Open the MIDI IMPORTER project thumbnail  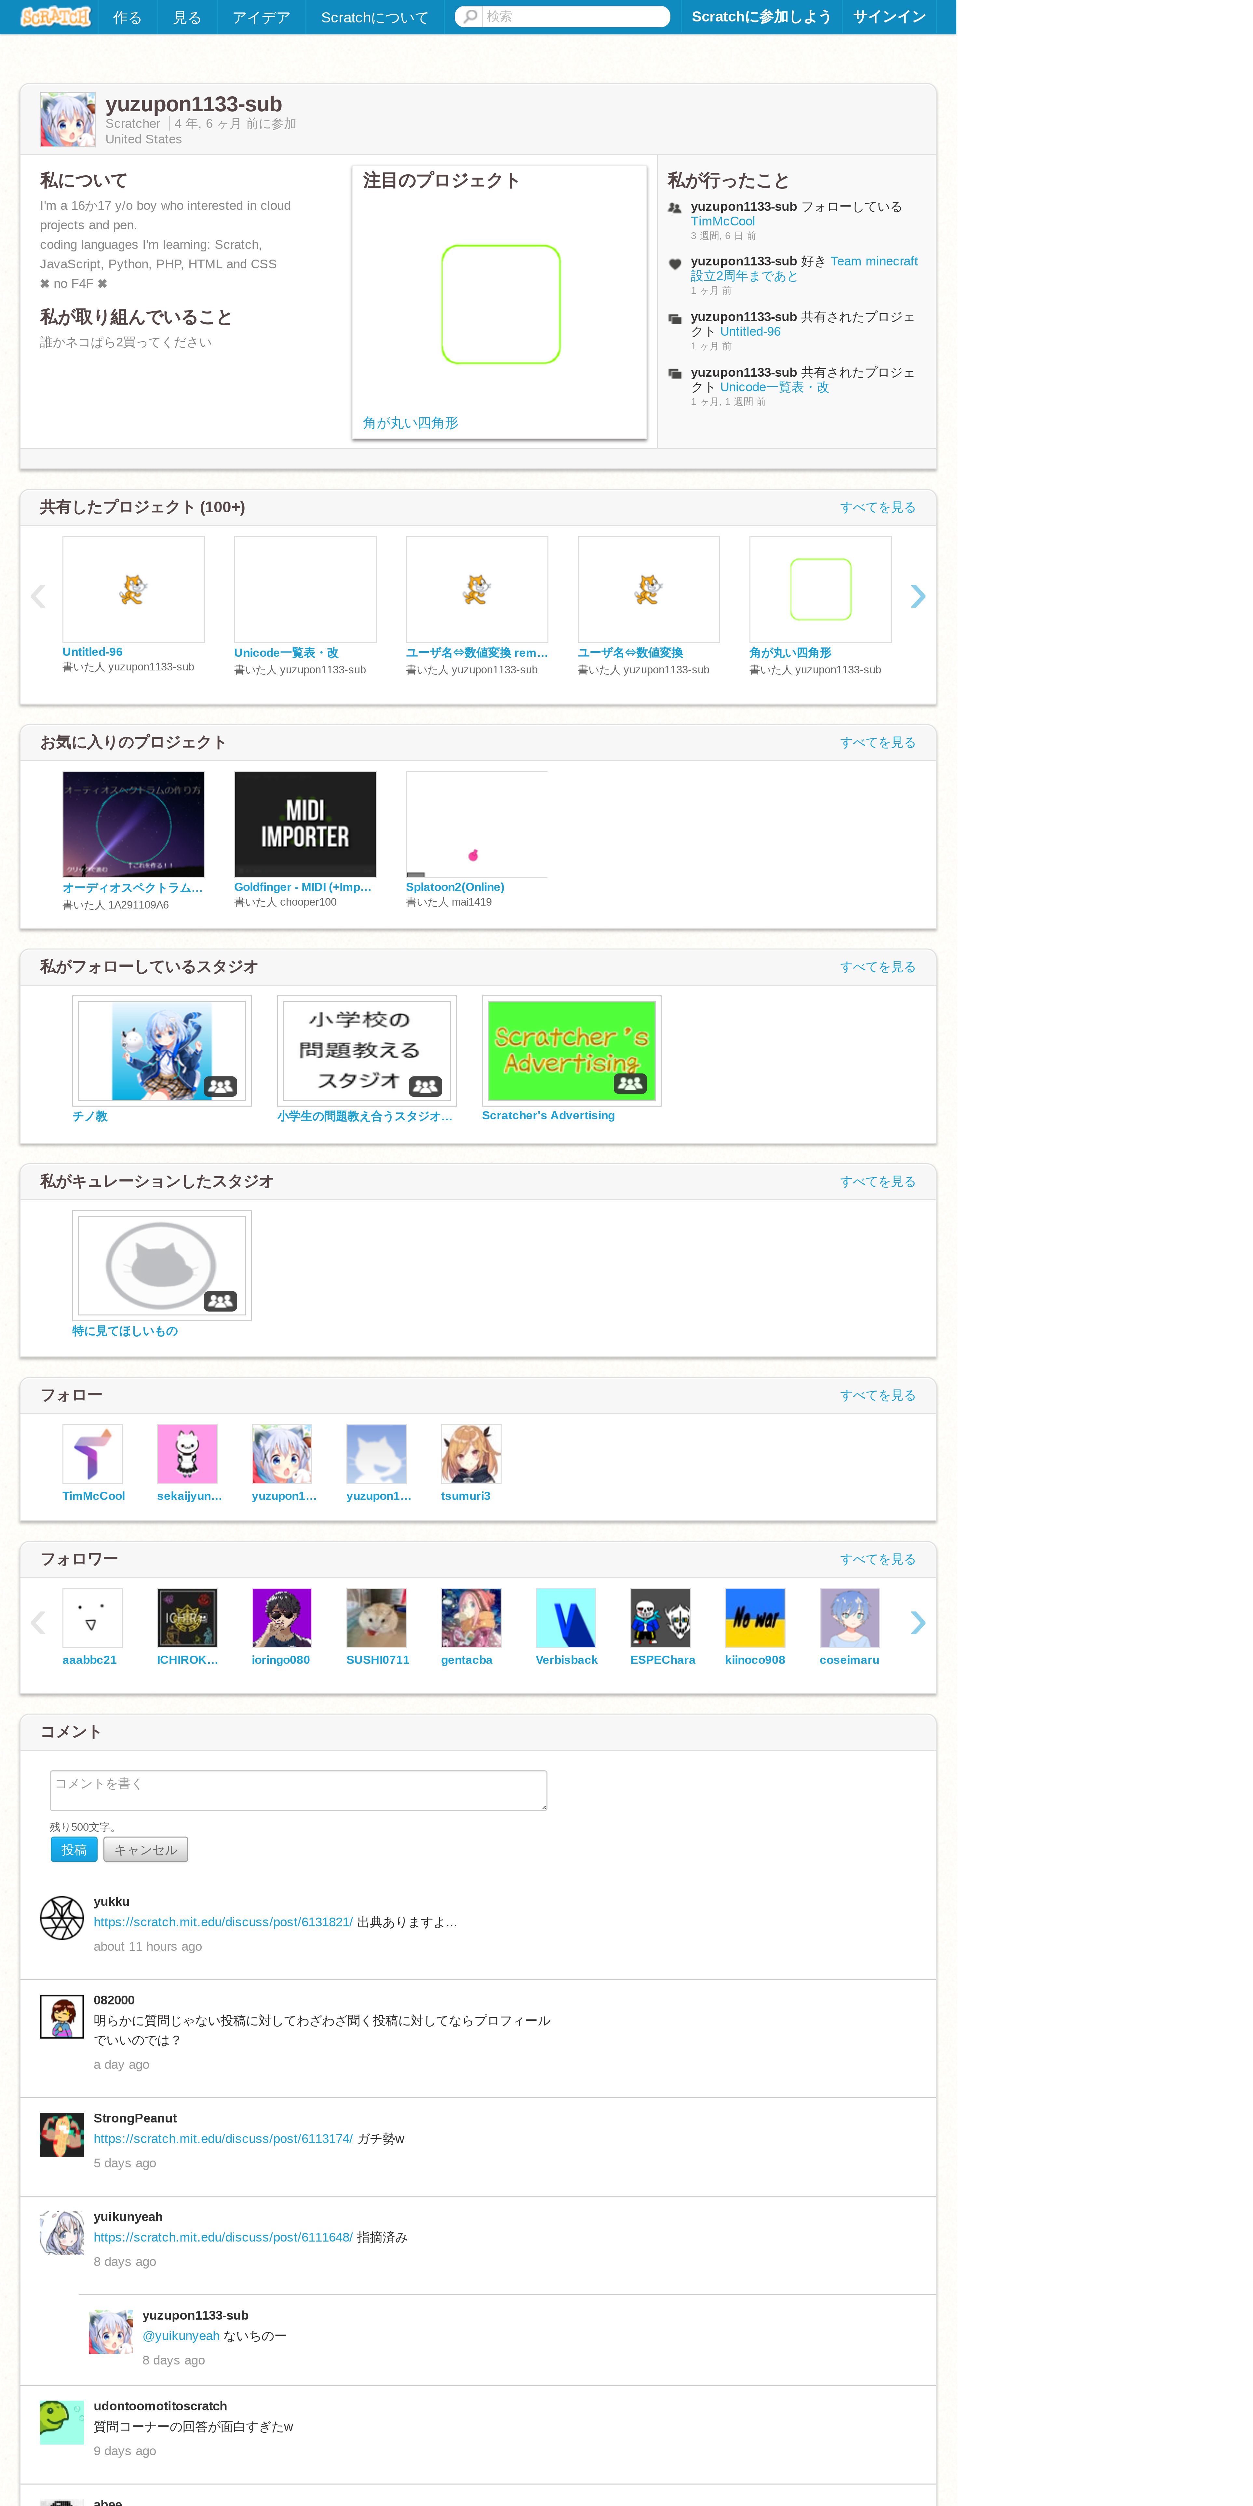305,825
